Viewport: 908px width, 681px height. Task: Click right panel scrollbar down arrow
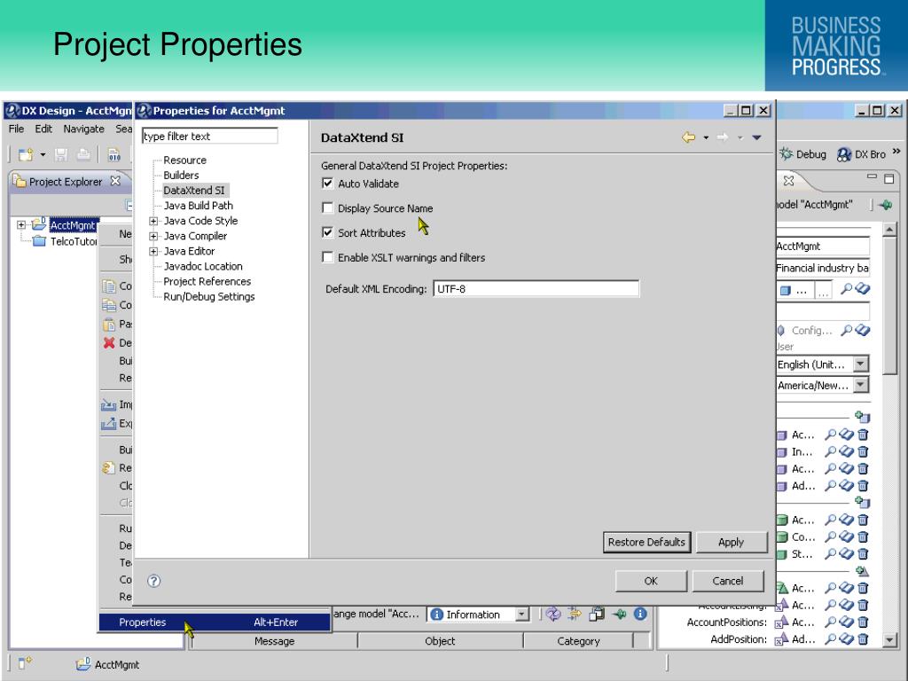889,640
